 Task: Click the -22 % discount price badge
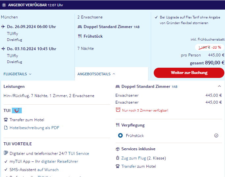(209, 47)
